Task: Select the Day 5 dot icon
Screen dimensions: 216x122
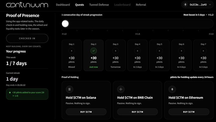Action: [159, 51]
